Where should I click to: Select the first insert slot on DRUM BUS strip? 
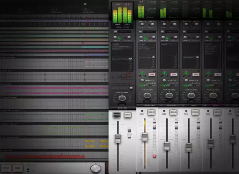point(147,44)
